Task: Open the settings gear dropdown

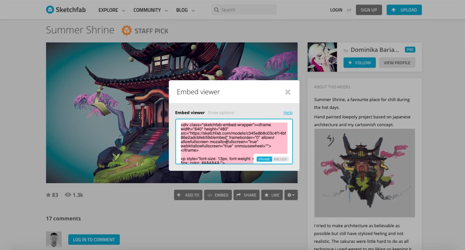Action: (291, 195)
